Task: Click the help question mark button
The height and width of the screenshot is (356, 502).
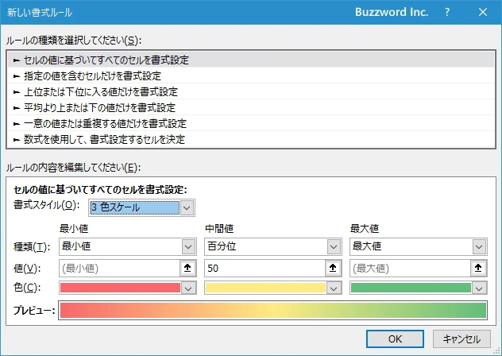Action: [x=447, y=13]
